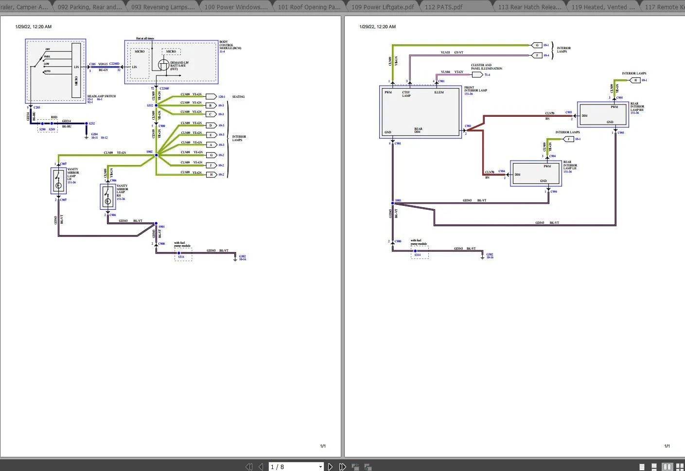
Task: Click the right page timestamp 1/29/22, 12:20 AM
Action: pyautogui.click(x=378, y=27)
